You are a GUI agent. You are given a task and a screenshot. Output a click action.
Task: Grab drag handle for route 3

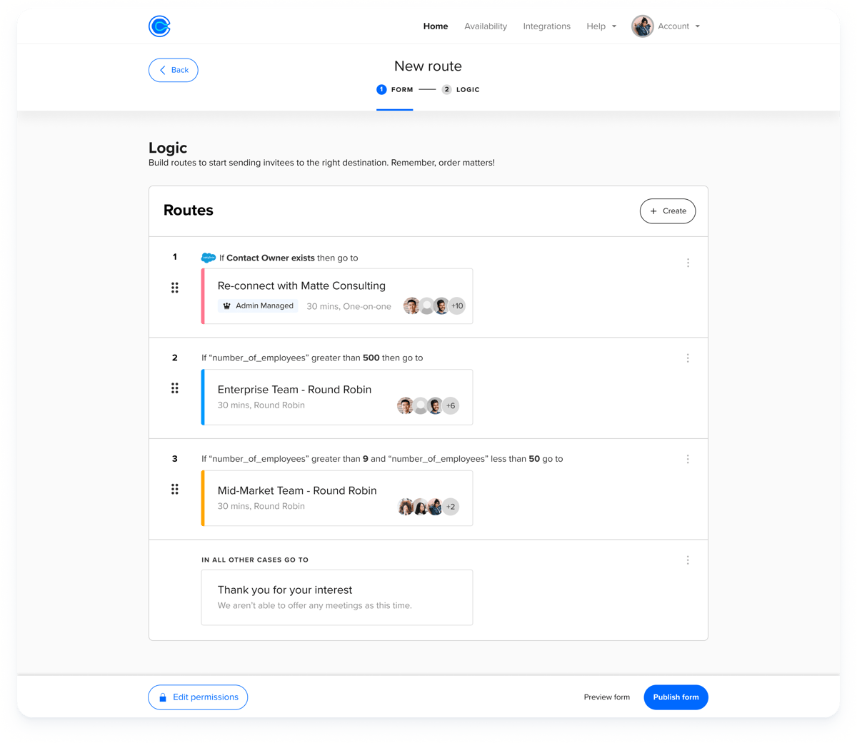175,489
